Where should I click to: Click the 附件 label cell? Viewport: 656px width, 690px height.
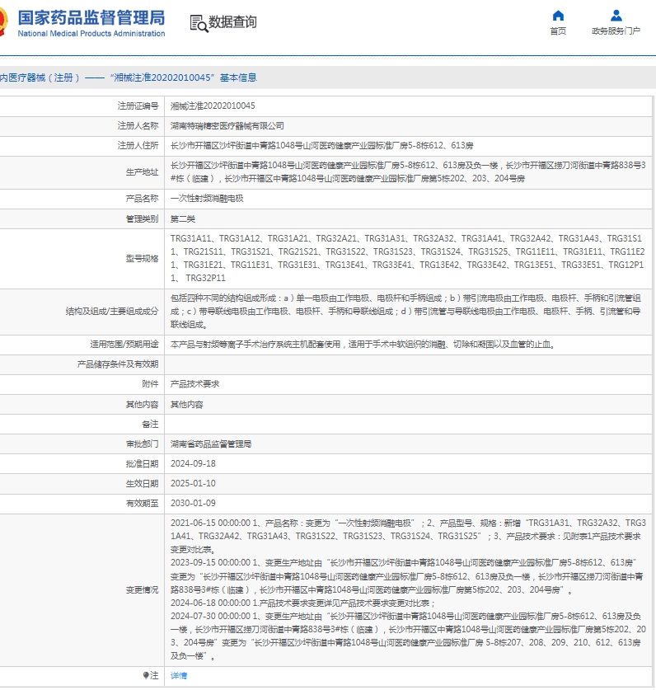150,383
